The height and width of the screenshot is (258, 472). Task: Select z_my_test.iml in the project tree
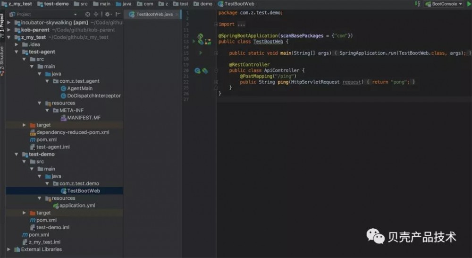point(41,242)
